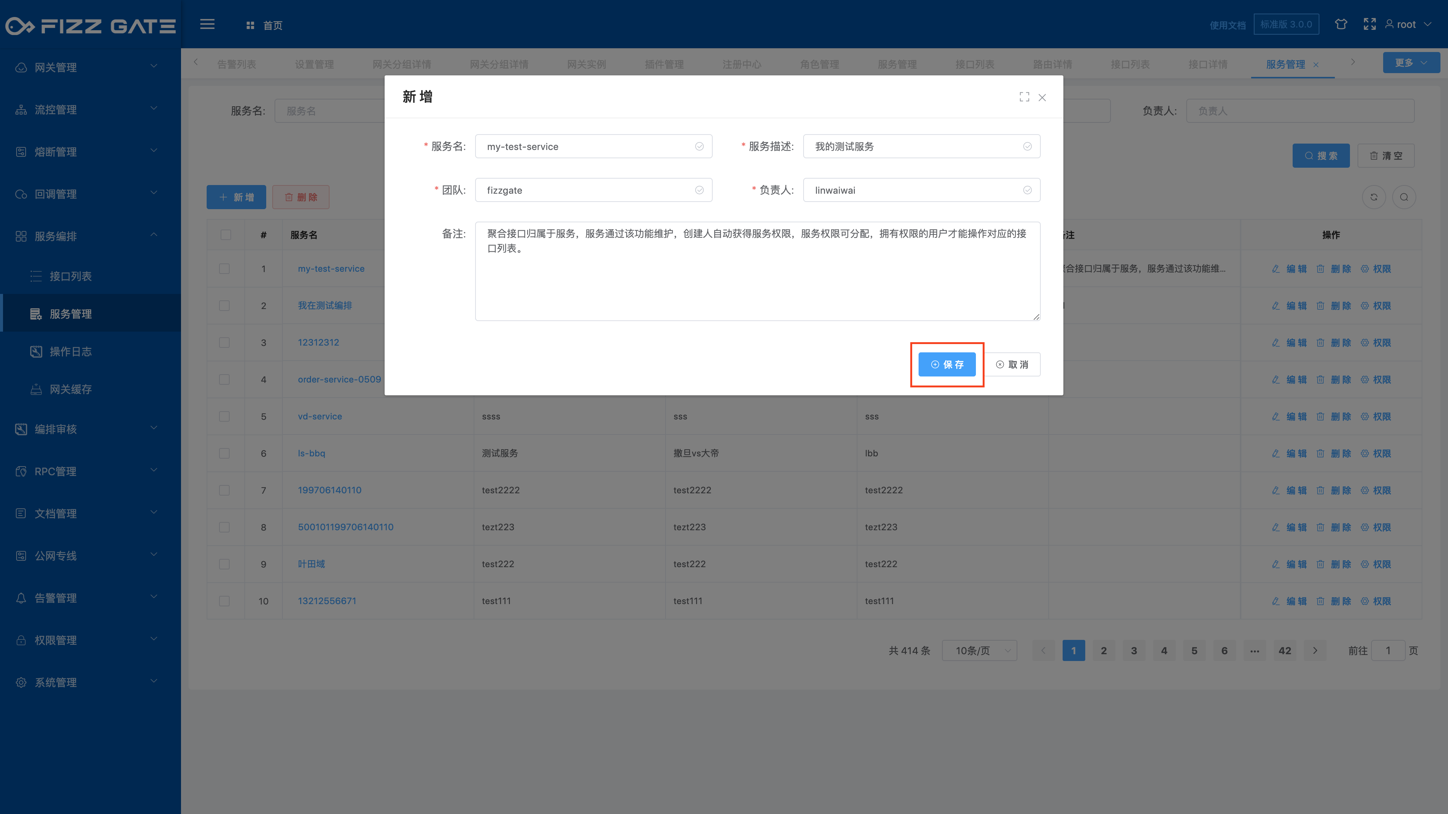Switch to 插件管理 tab
The height and width of the screenshot is (814, 1448).
664,64
